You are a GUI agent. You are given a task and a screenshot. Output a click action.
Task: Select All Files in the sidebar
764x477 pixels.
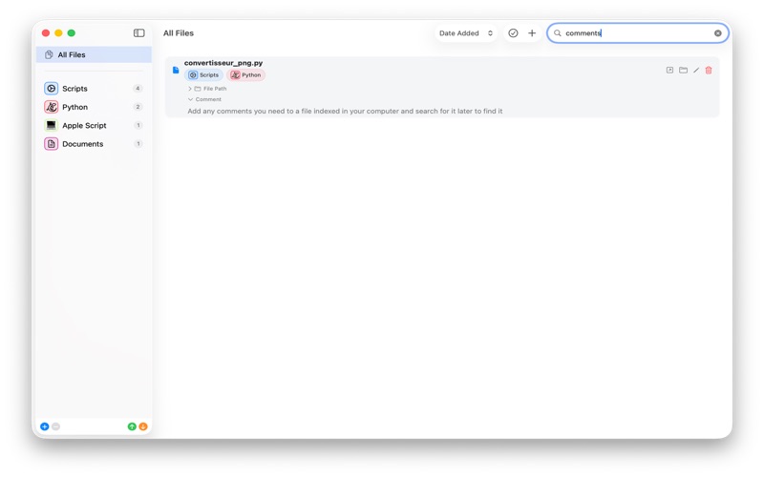(94, 54)
